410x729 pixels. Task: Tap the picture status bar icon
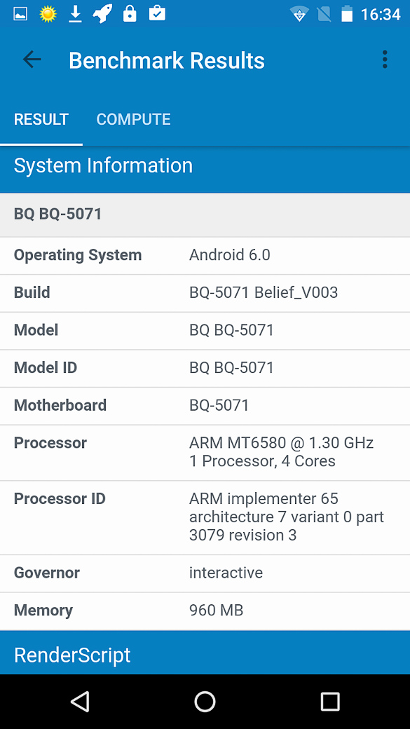point(20,15)
